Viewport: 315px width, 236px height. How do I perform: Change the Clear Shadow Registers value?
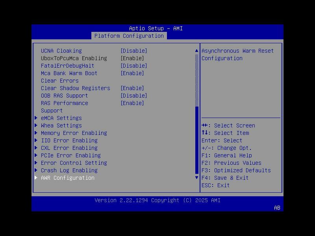132,88
